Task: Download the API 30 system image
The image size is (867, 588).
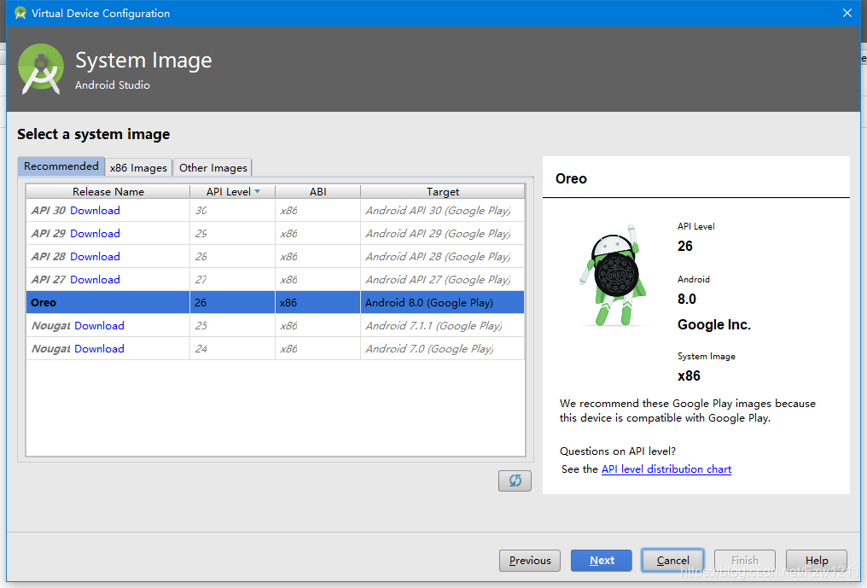Action: coord(95,210)
